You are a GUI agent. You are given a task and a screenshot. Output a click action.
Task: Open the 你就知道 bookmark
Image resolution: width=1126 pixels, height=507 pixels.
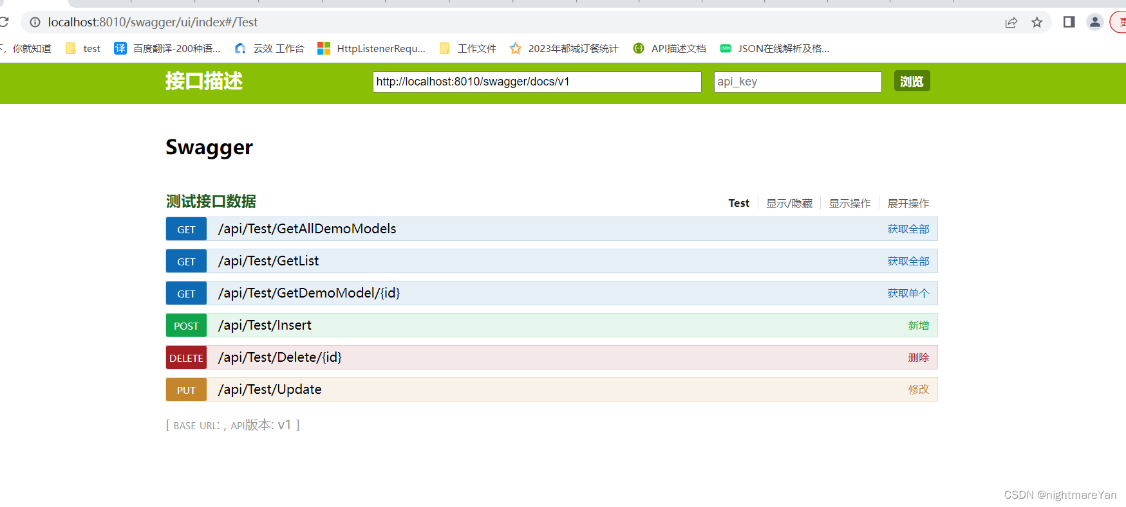point(26,49)
